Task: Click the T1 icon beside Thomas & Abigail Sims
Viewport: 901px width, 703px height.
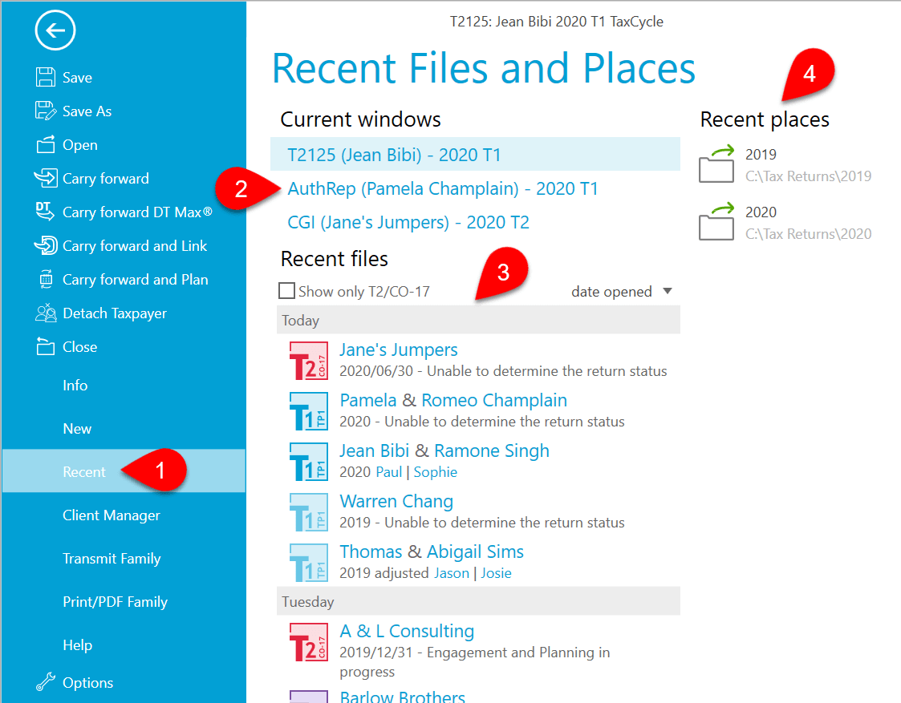Action: tap(309, 563)
